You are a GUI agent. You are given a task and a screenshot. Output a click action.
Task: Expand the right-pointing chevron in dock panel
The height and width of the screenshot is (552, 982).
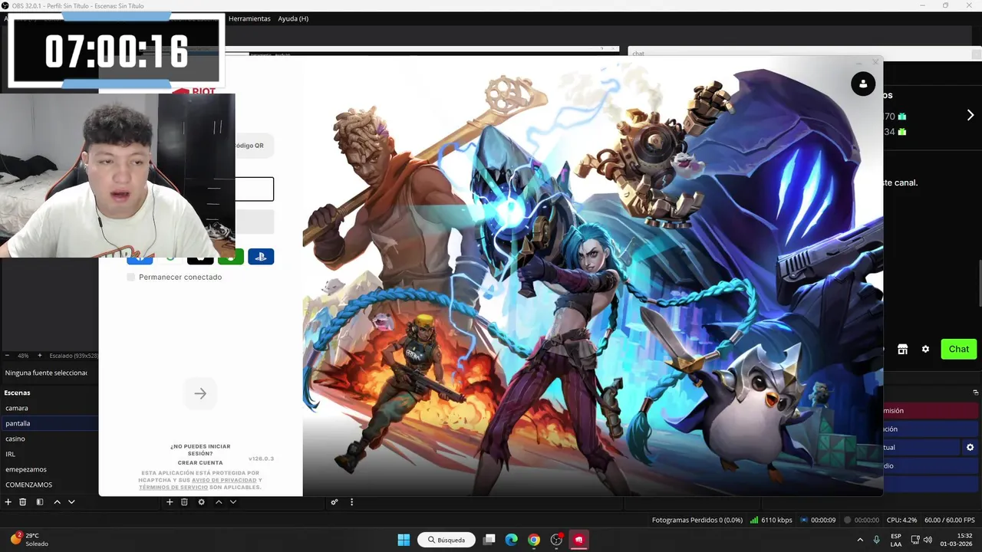970,115
